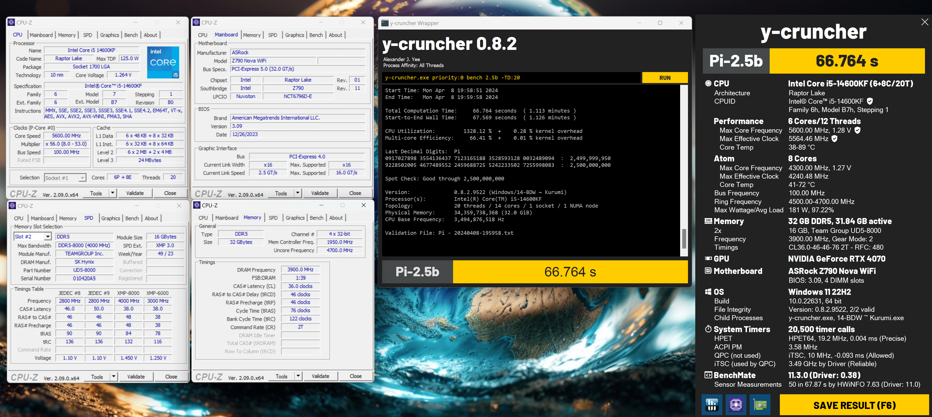
Task: Click the Tools button in the CPU-Z SPD window
Action: click(97, 377)
